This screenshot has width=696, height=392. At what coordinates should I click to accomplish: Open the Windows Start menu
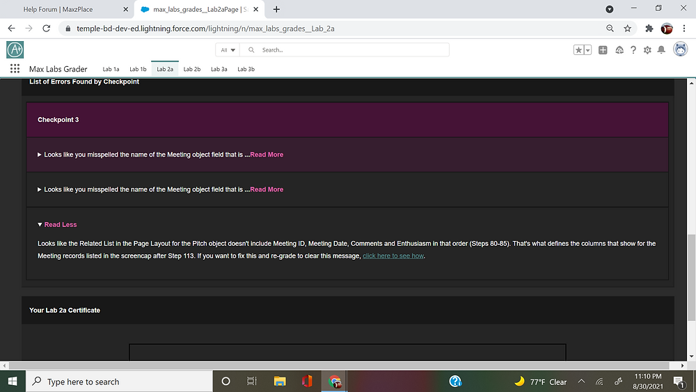[13, 382]
